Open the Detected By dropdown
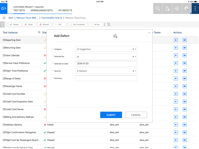The height and width of the screenshot is (149, 199). pos(106,57)
